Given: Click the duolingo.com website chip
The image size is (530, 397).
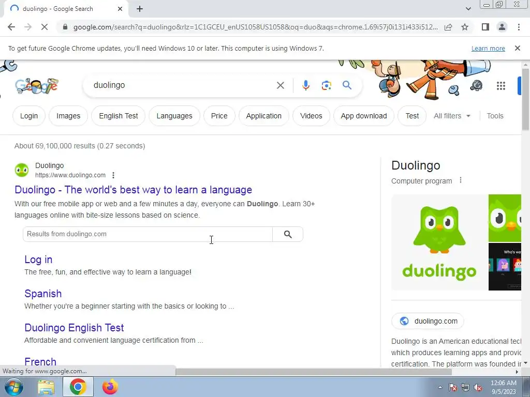Looking at the screenshot, I should [x=428, y=321].
